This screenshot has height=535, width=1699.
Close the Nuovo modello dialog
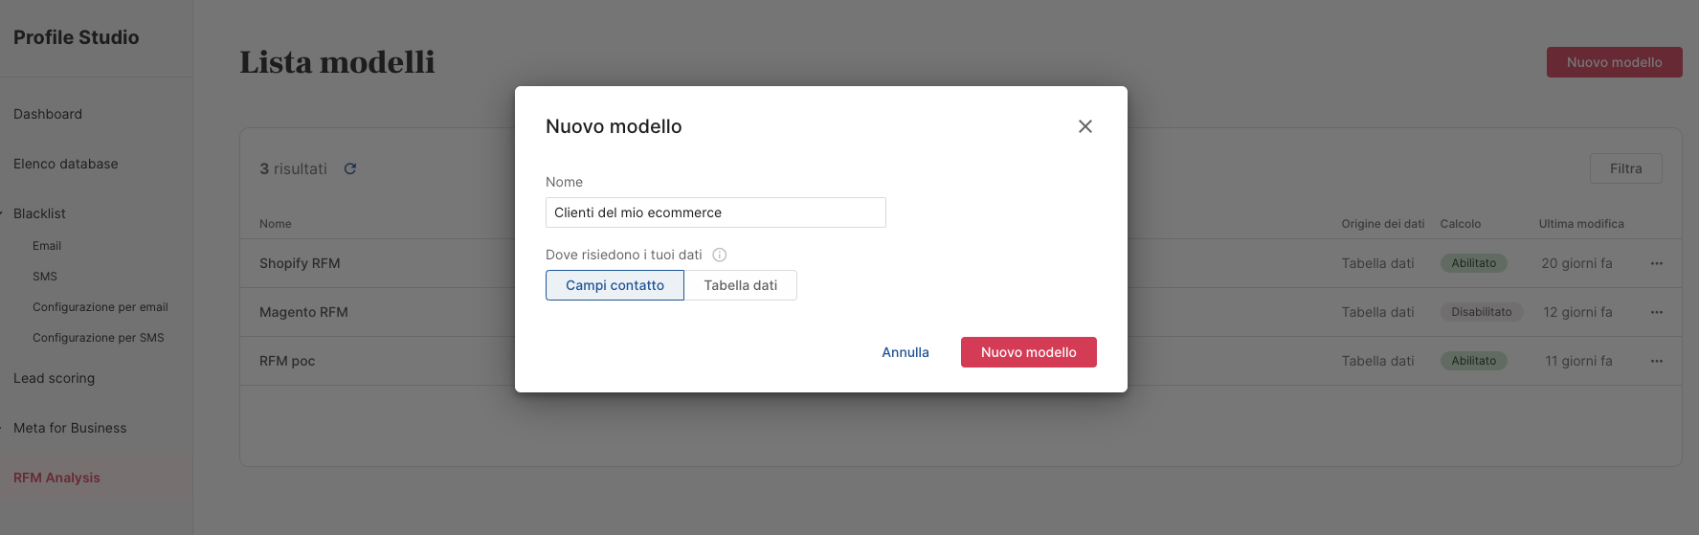tap(1084, 126)
